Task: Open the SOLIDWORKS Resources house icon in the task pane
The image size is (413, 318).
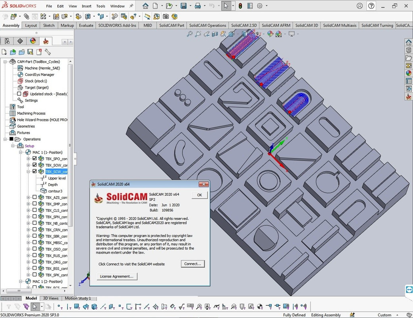Action: tap(409, 42)
